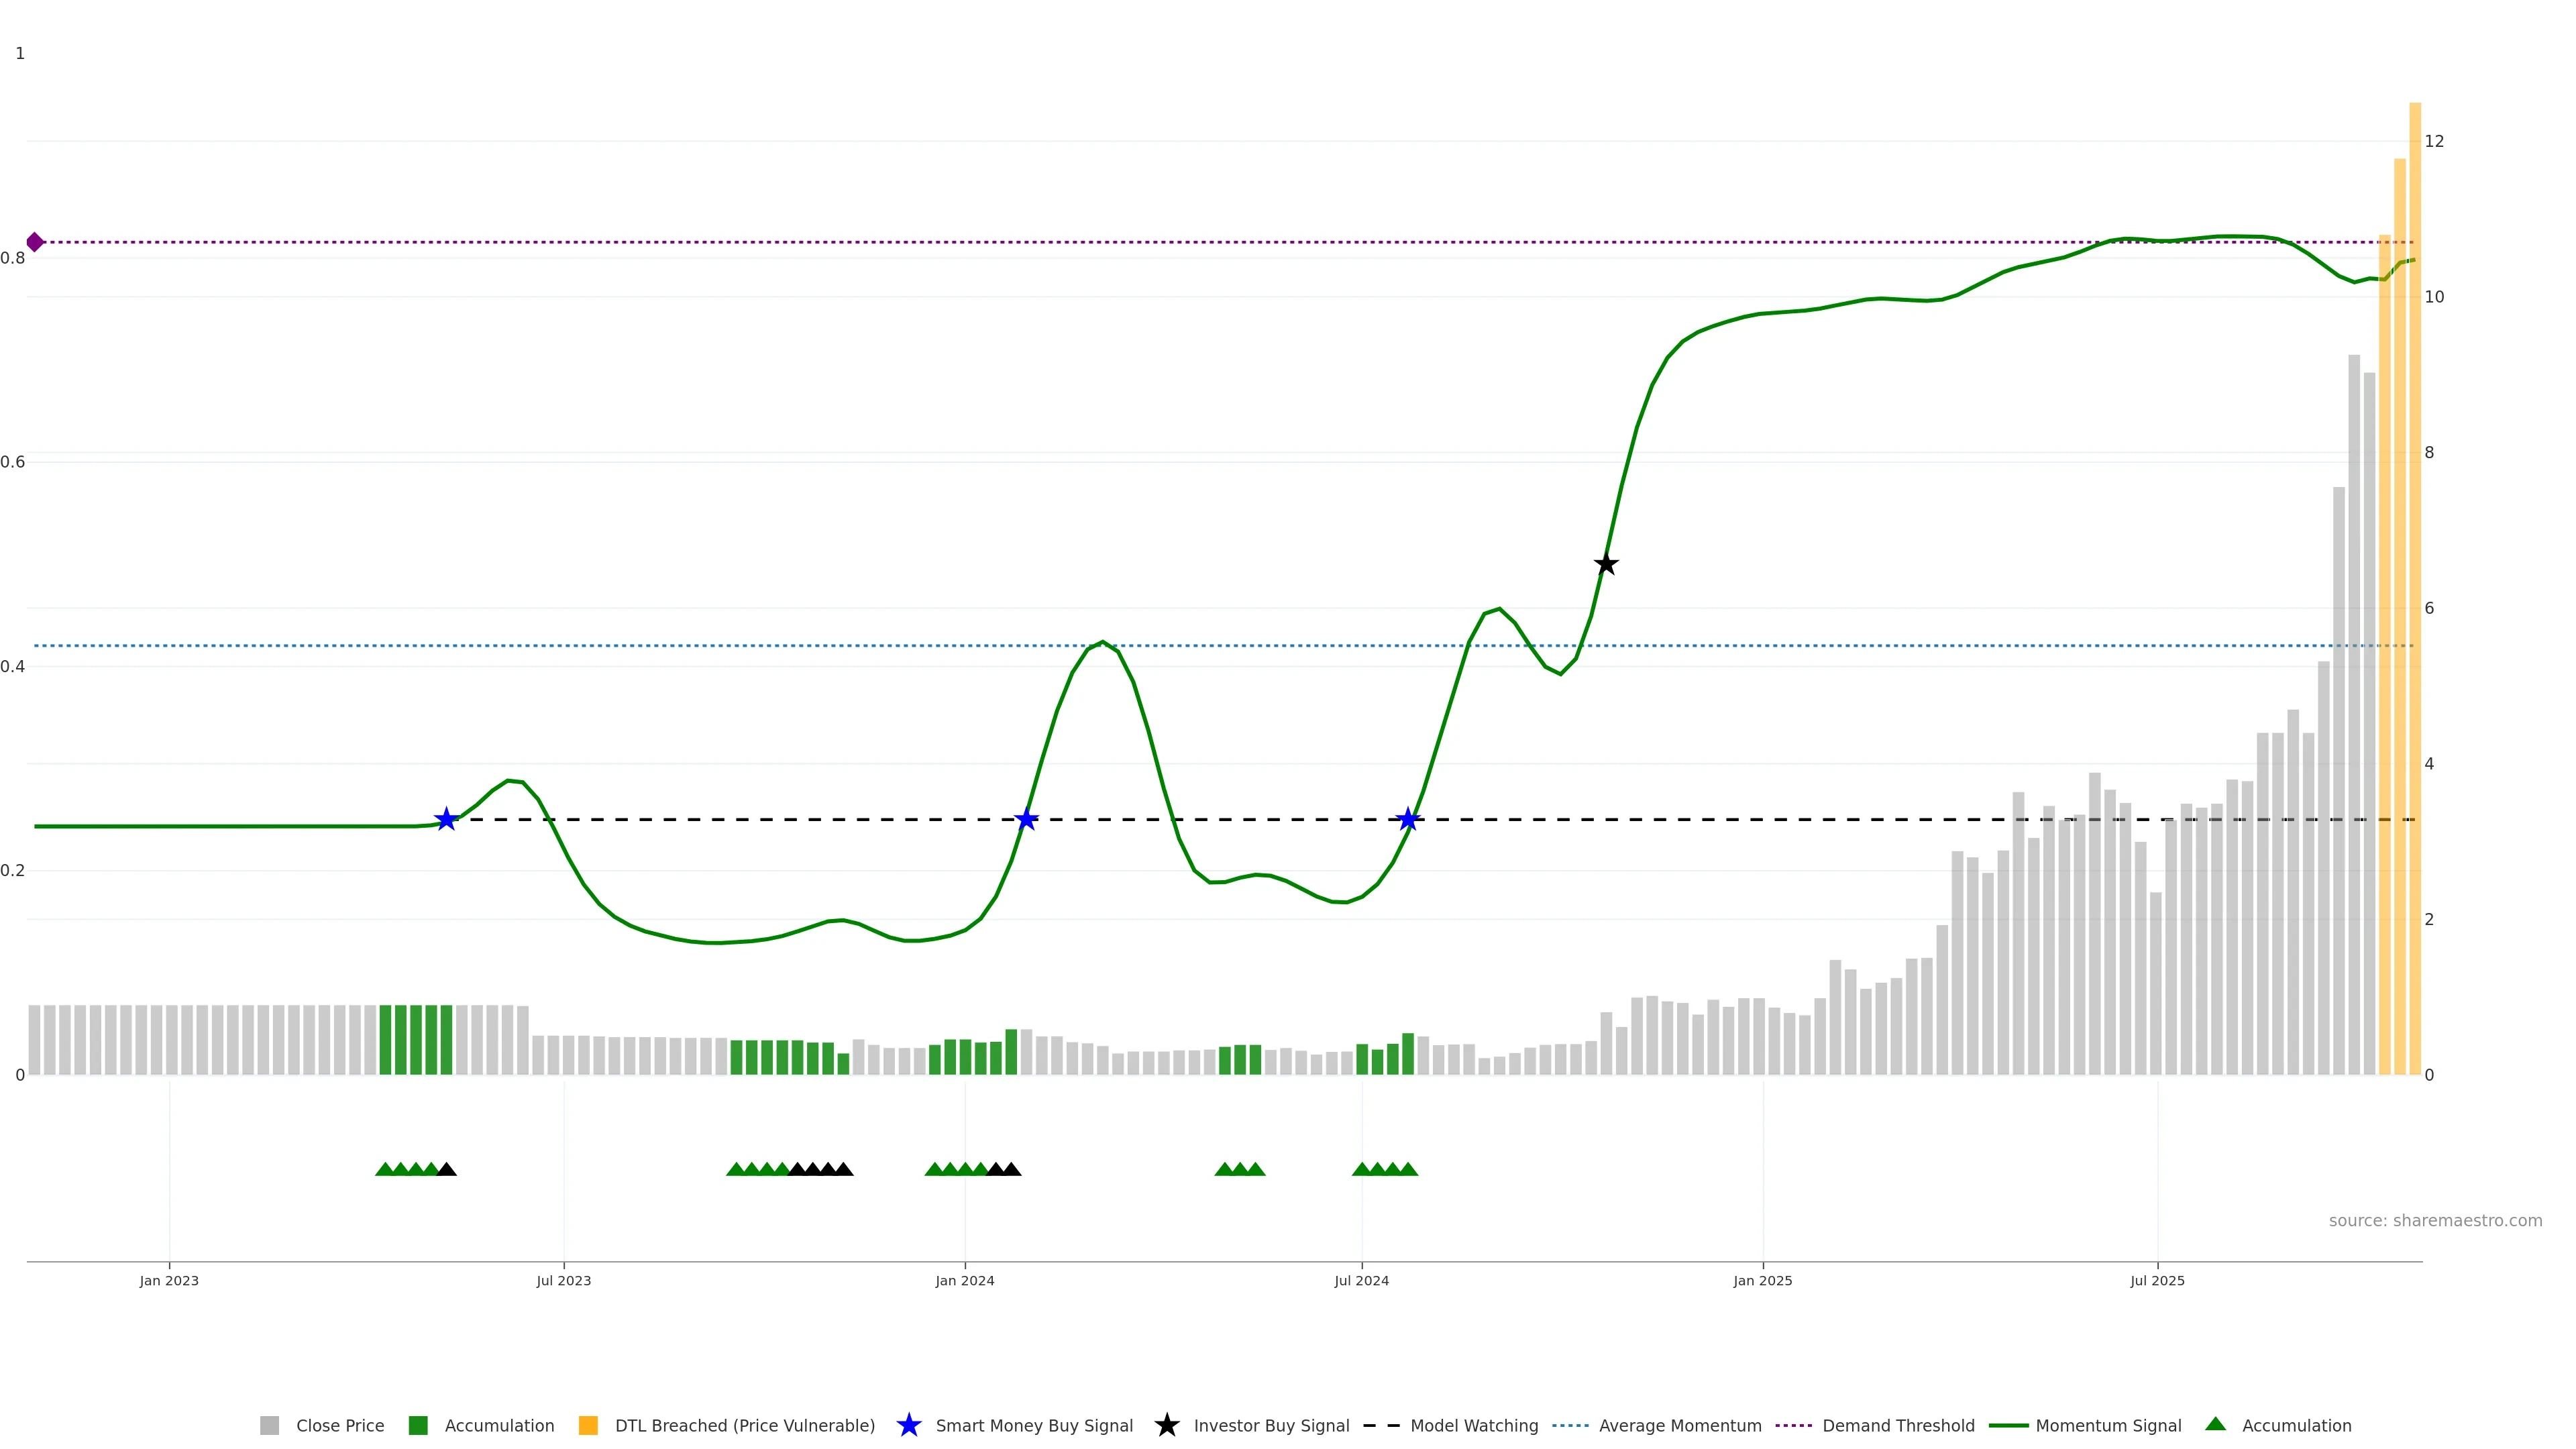
Task: Click the first blue Smart Money star in 2023
Action: 446,819
